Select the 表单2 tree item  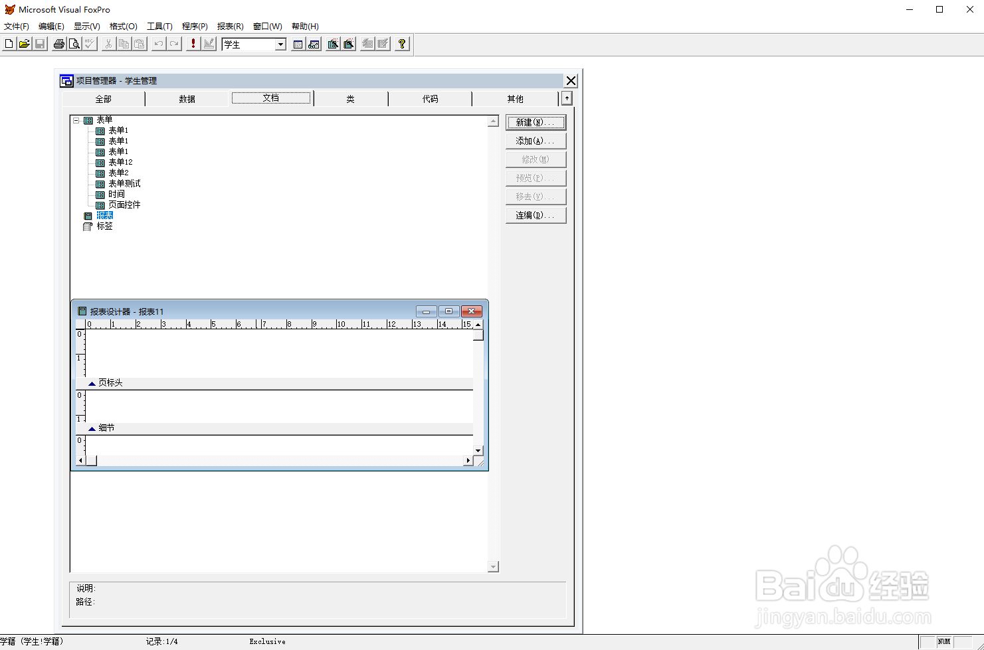pos(118,173)
